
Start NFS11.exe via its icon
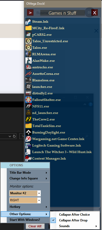point(29,106)
